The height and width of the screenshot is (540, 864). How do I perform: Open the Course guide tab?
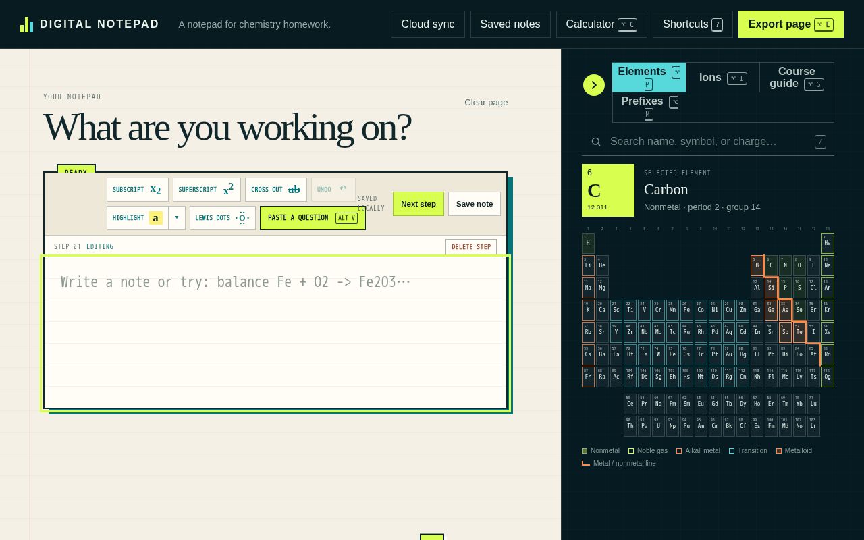pos(796,78)
